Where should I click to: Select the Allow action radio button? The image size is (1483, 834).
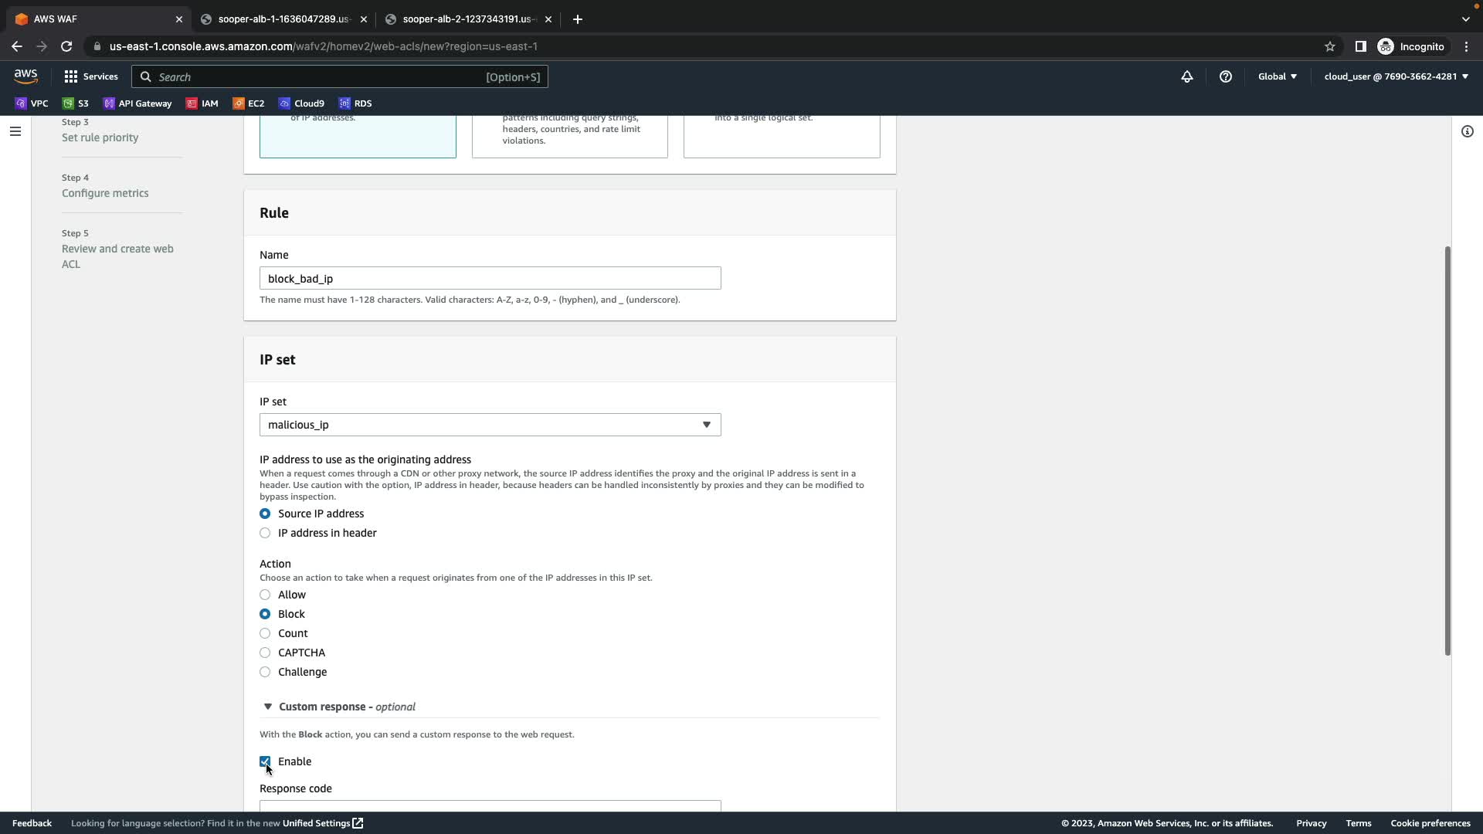coord(265,595)
